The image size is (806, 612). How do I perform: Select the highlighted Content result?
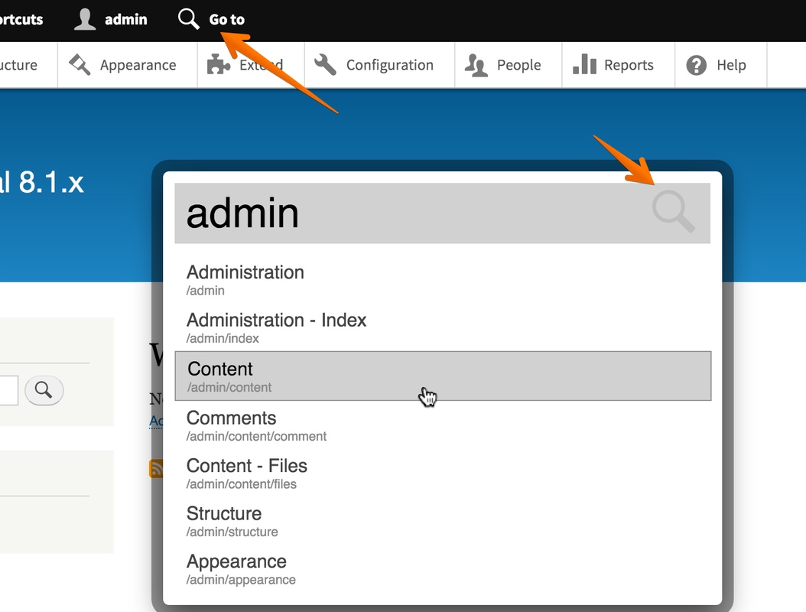pos(443,376)
